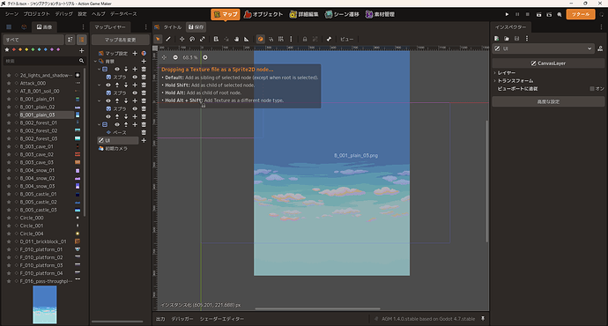Viewport: 608px width, 326px height.
Task: Click the asset 検索 search field
Action: (44, 61)
